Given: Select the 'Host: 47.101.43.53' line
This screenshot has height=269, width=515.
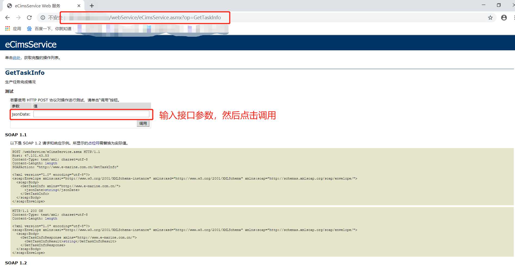Looking at the screenshot, I should tap(31, 156).
